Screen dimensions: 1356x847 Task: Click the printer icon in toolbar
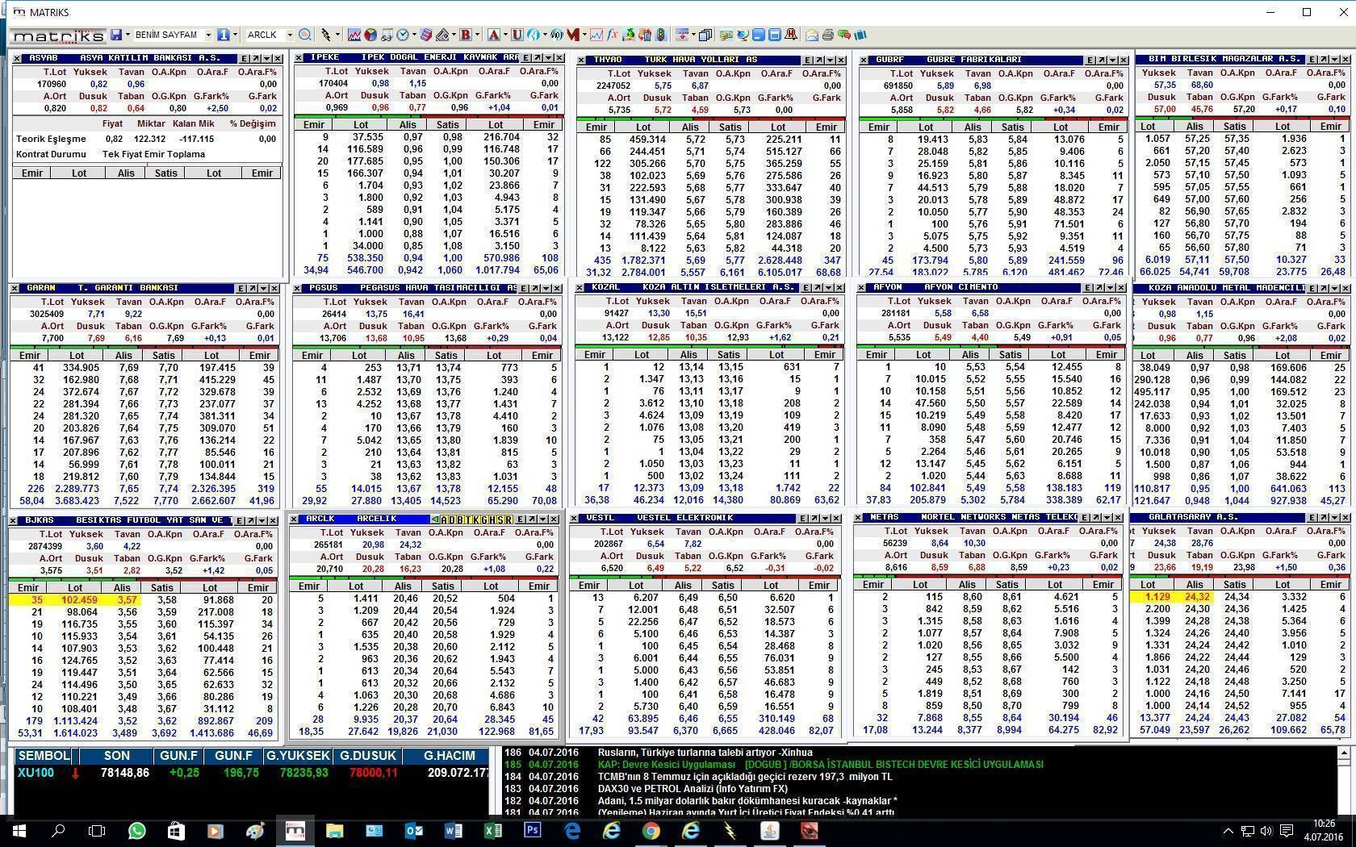click(x=827, y=35)
